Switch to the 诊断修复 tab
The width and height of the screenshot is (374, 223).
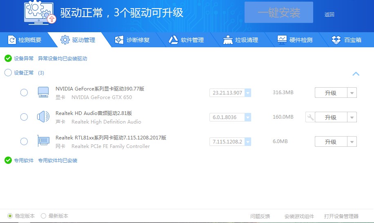point(132,40)
